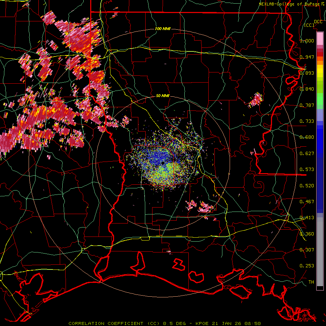Click the 50 NMI range ring label
Viewport: 326px width, 326px height.
pos(163,96)
